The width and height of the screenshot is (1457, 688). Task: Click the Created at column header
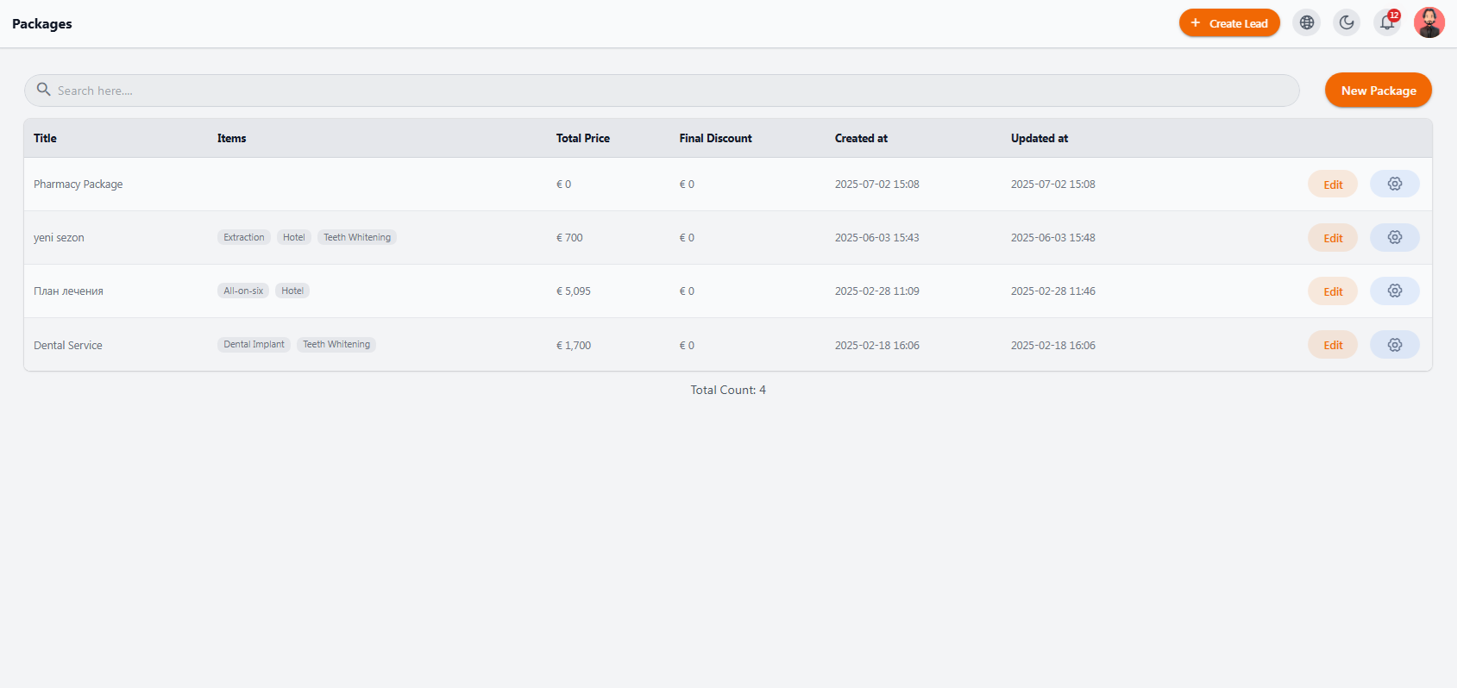(861, 138)
